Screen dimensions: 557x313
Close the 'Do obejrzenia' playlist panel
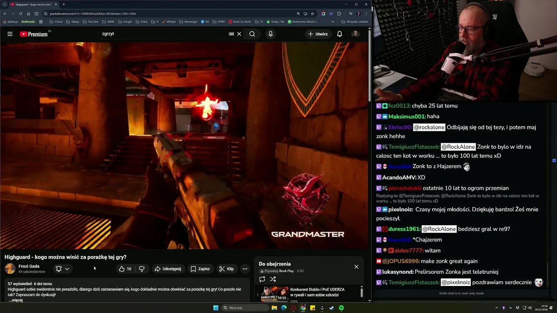tap(356, 266)
